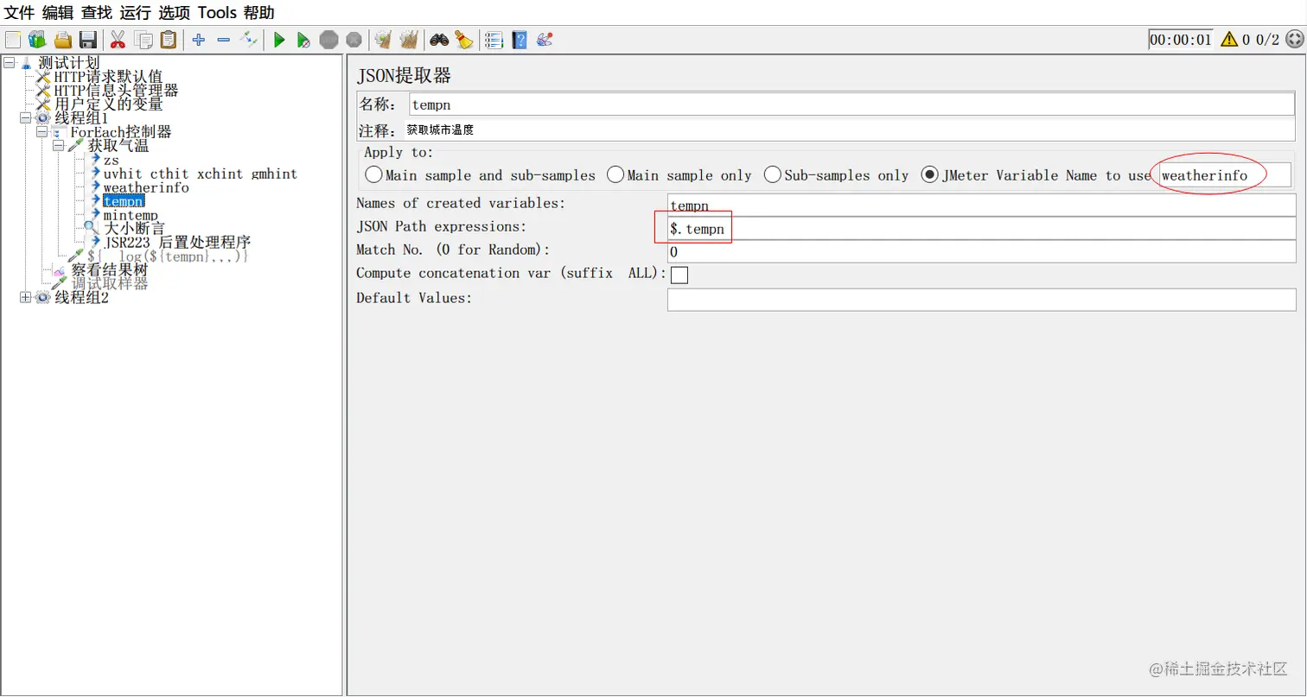The width and height of the screenshot is (1307, 697).
Task: Select the 大小断言 assertion node
Action: click(x=134, y=229)
